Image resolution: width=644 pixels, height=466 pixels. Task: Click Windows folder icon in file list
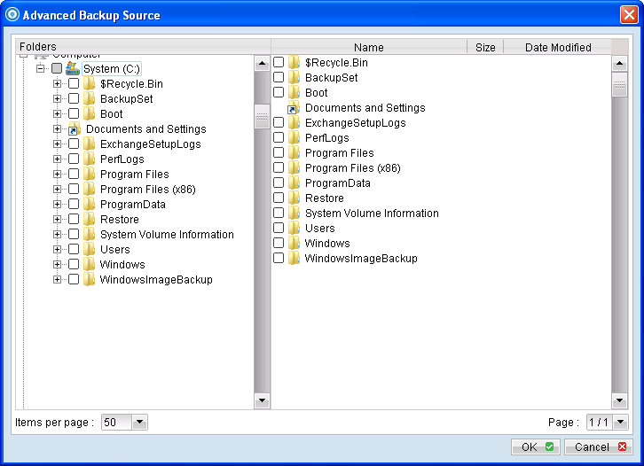coord(295,243)
